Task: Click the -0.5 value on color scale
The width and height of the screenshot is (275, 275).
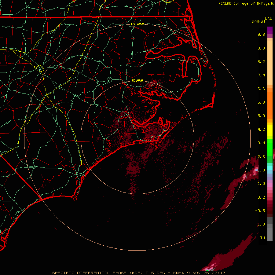Action: (260, 211)
